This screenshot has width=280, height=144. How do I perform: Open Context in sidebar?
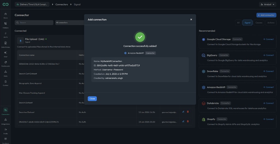tap(5, 83)
